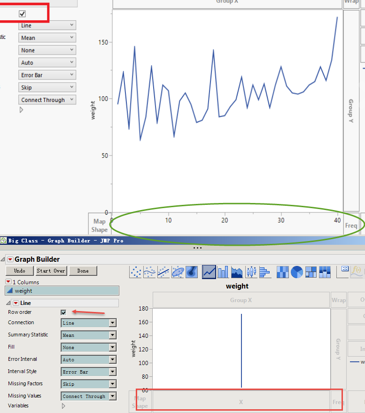
Task: Click the weight y-axis label in the upper graph
Action: point(93,110)
